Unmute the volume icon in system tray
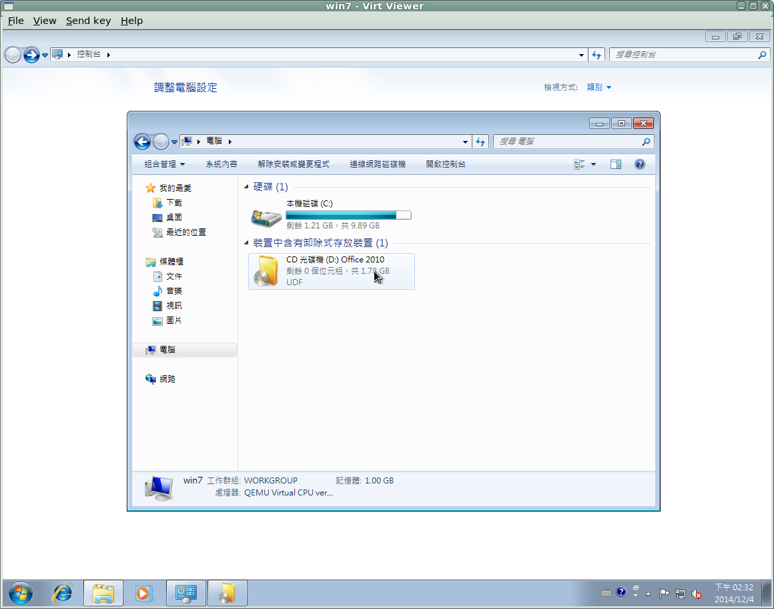The width and height of the screenshot is (774, 609). coord(696,594)
